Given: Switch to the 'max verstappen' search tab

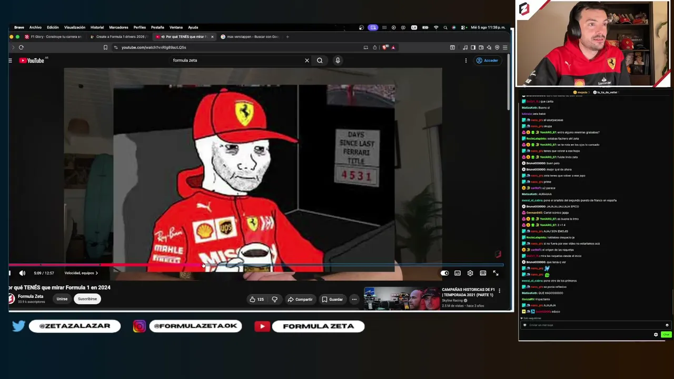Looking at the screenshot, I should pos(251,37).
